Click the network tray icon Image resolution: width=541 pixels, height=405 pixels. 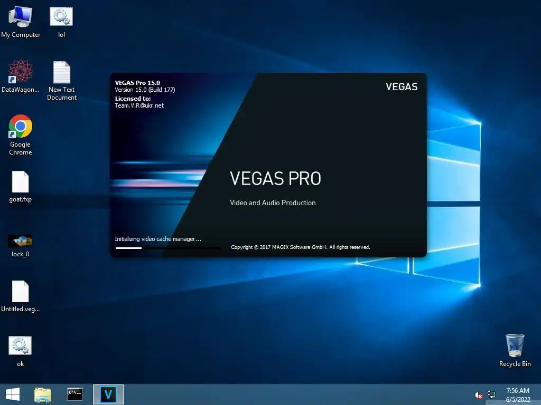point(491,394)
